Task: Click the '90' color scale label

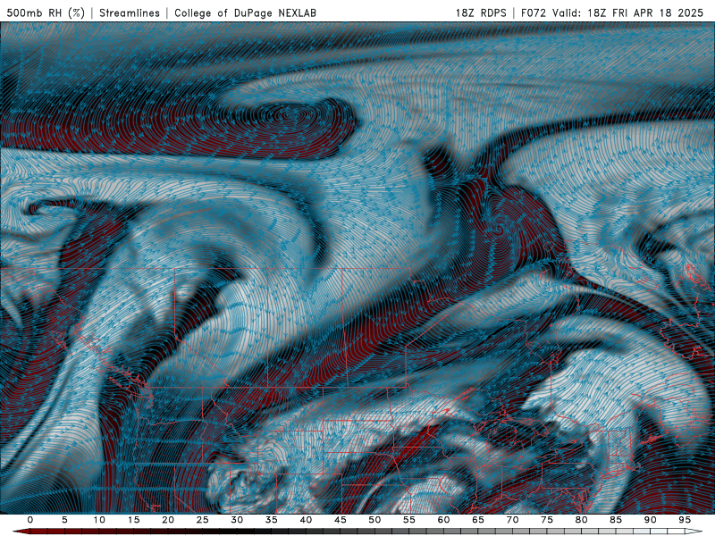Action: click(651, 520)
